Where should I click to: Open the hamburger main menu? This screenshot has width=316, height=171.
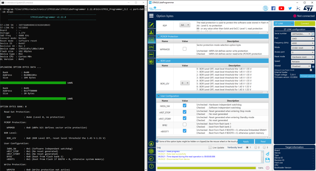point(151,16)
